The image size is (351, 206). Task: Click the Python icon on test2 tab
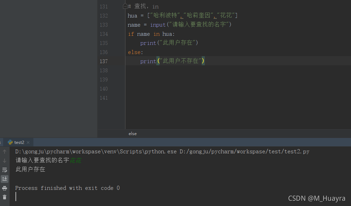pyautogui.click(x=10, y=142)
